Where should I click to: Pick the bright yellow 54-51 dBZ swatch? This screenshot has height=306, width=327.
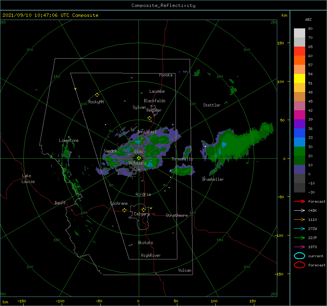click(x=299, y=79)
